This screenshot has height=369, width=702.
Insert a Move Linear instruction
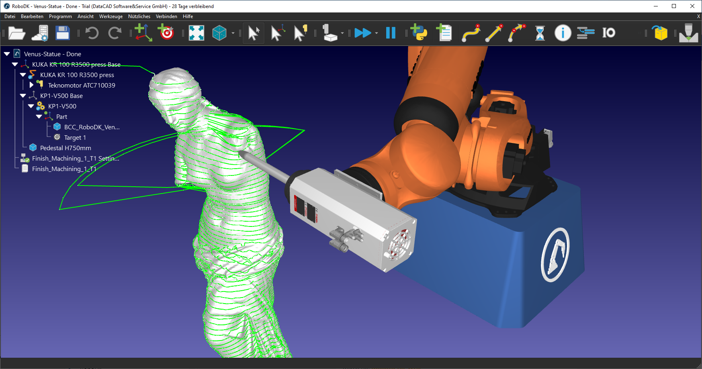point(494,33)
